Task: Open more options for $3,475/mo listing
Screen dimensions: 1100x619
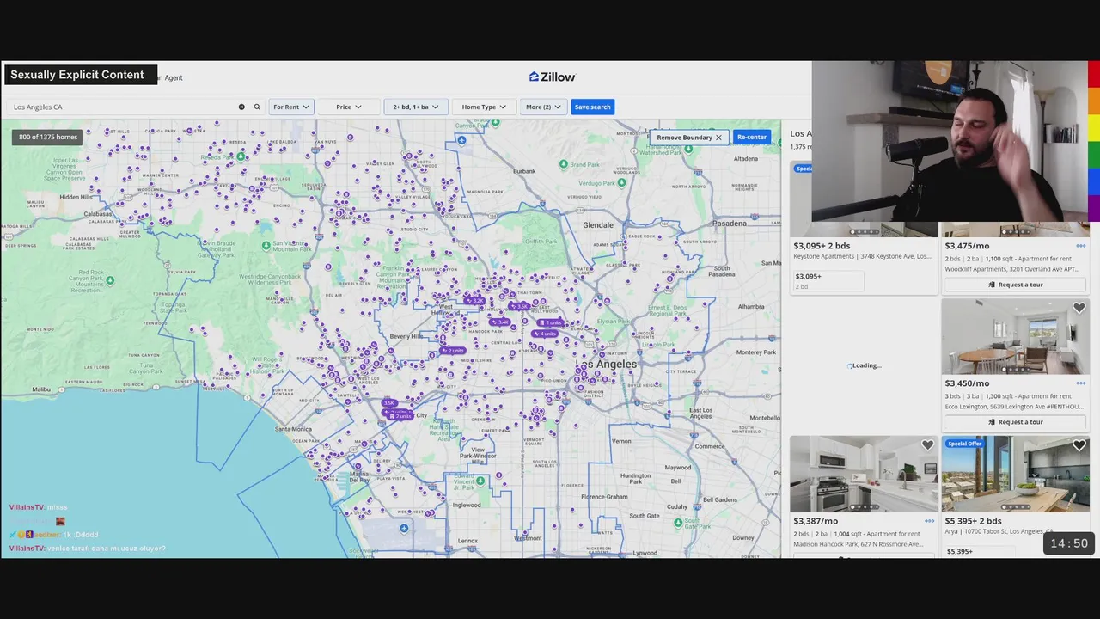Action: tap(1080, 246)
